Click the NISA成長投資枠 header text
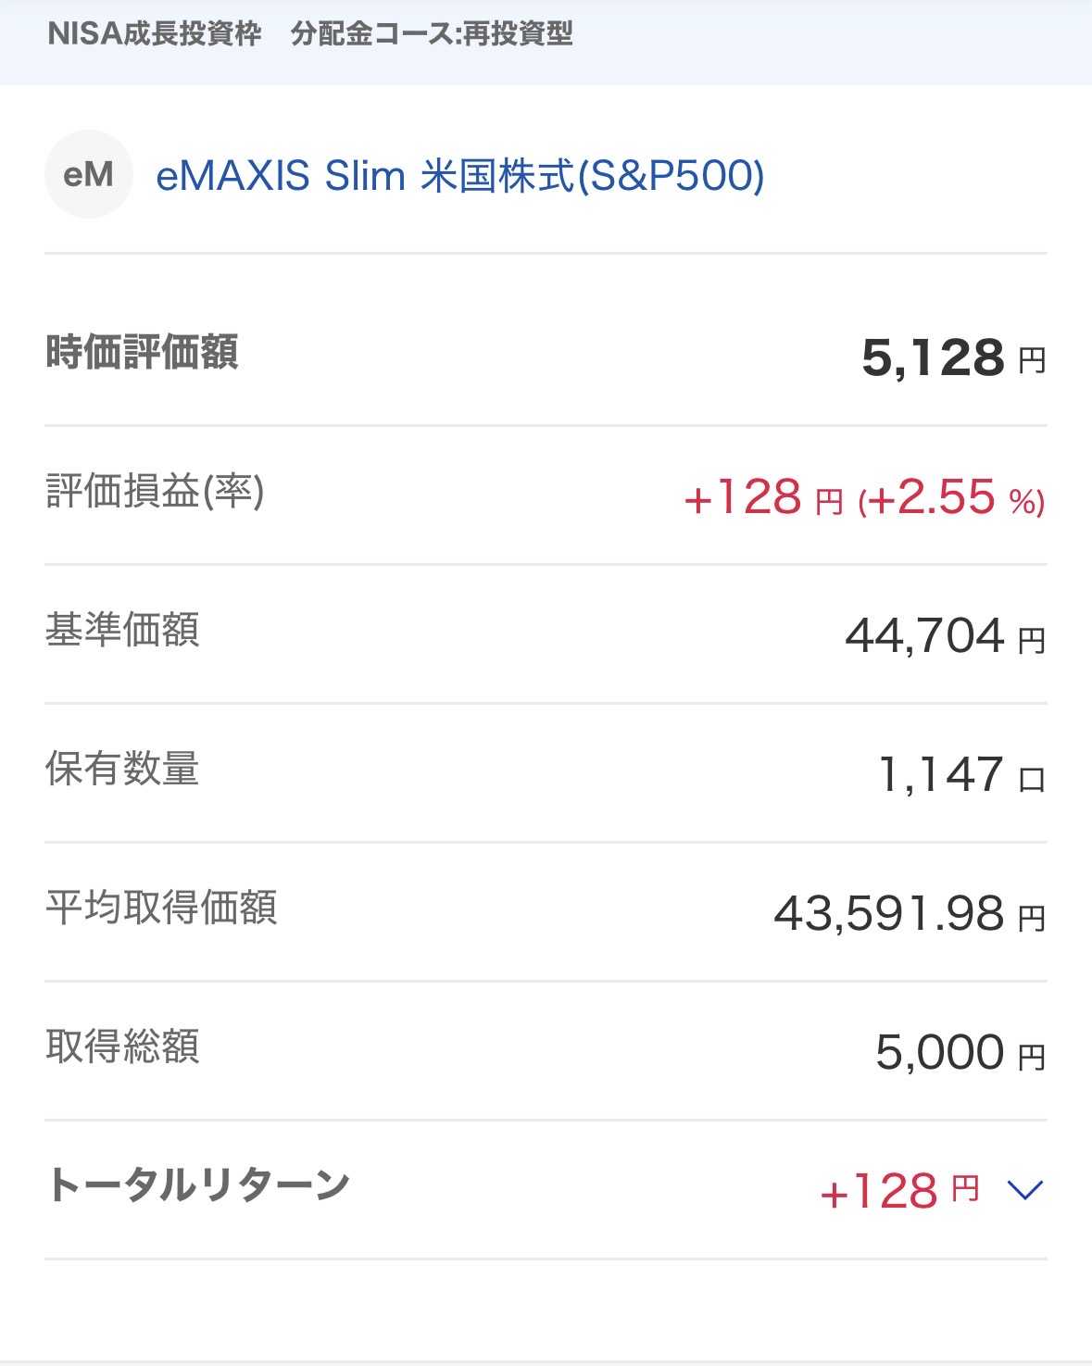Image resolution: width=1092 pixels, height=1366 pixels. (x=155, y=34)
